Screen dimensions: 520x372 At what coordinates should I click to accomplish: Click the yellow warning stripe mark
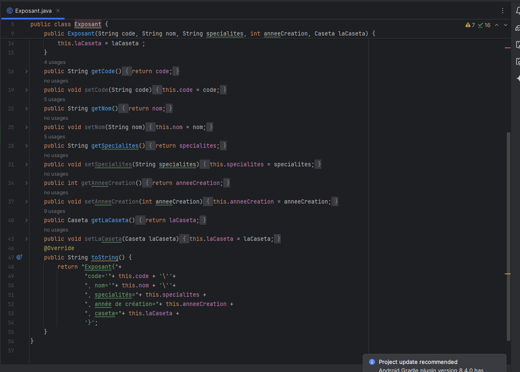pyautogui.click(x=508, y=274)
